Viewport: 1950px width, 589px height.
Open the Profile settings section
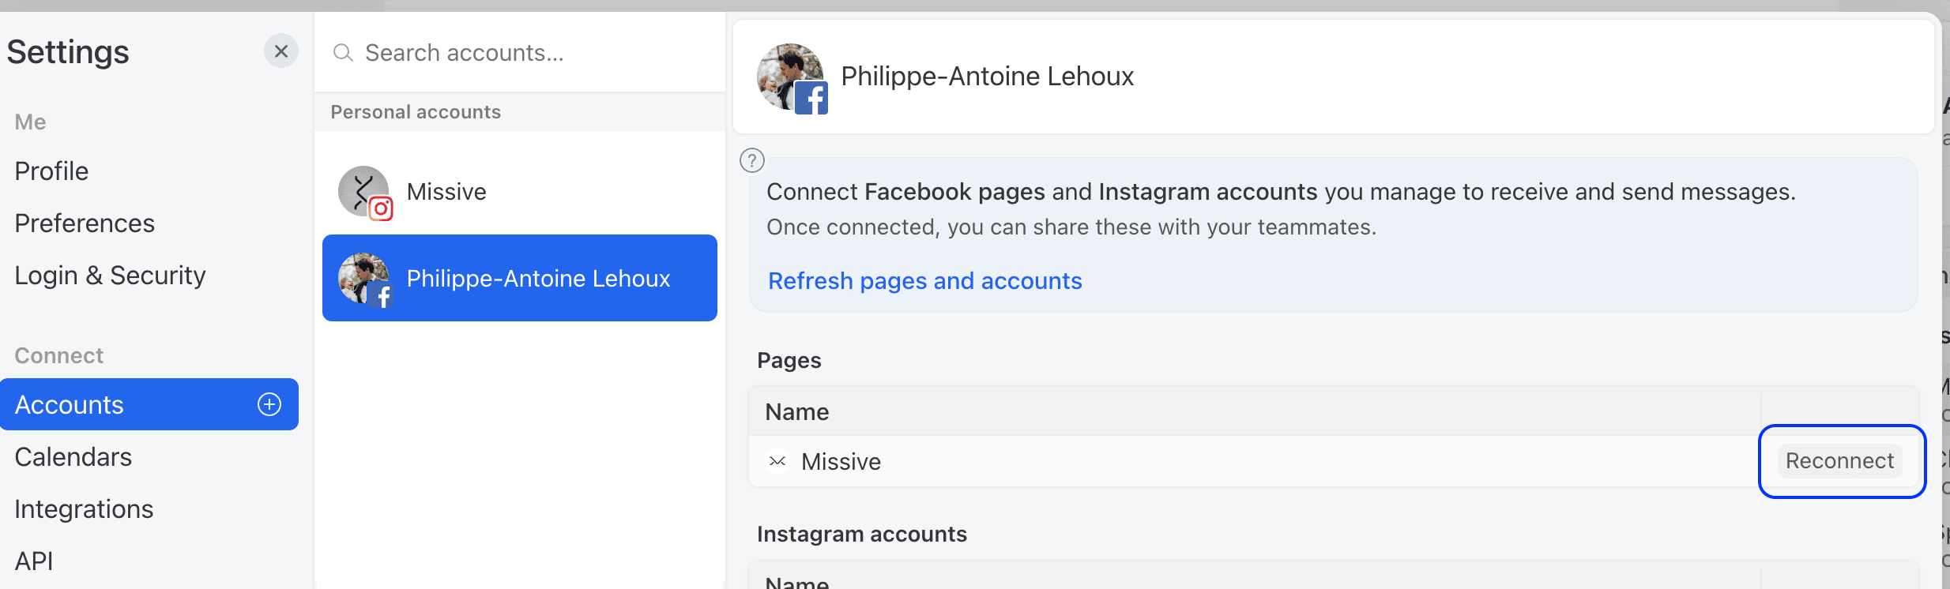coord(51,171)
